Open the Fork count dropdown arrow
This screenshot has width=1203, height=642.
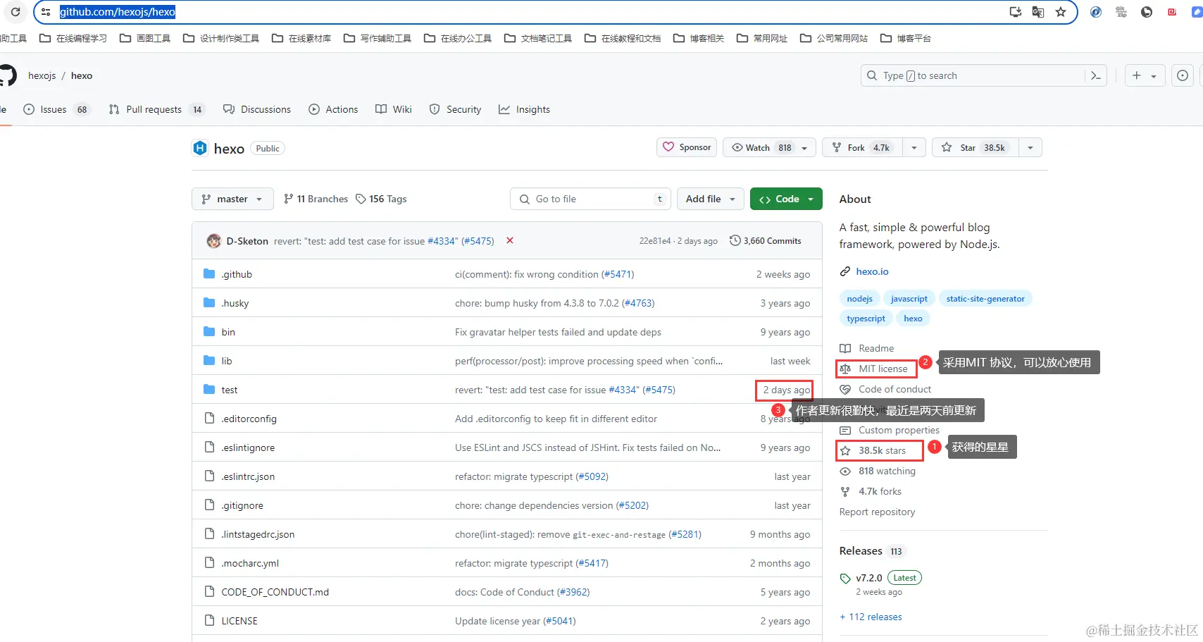(x=914, y=147)
